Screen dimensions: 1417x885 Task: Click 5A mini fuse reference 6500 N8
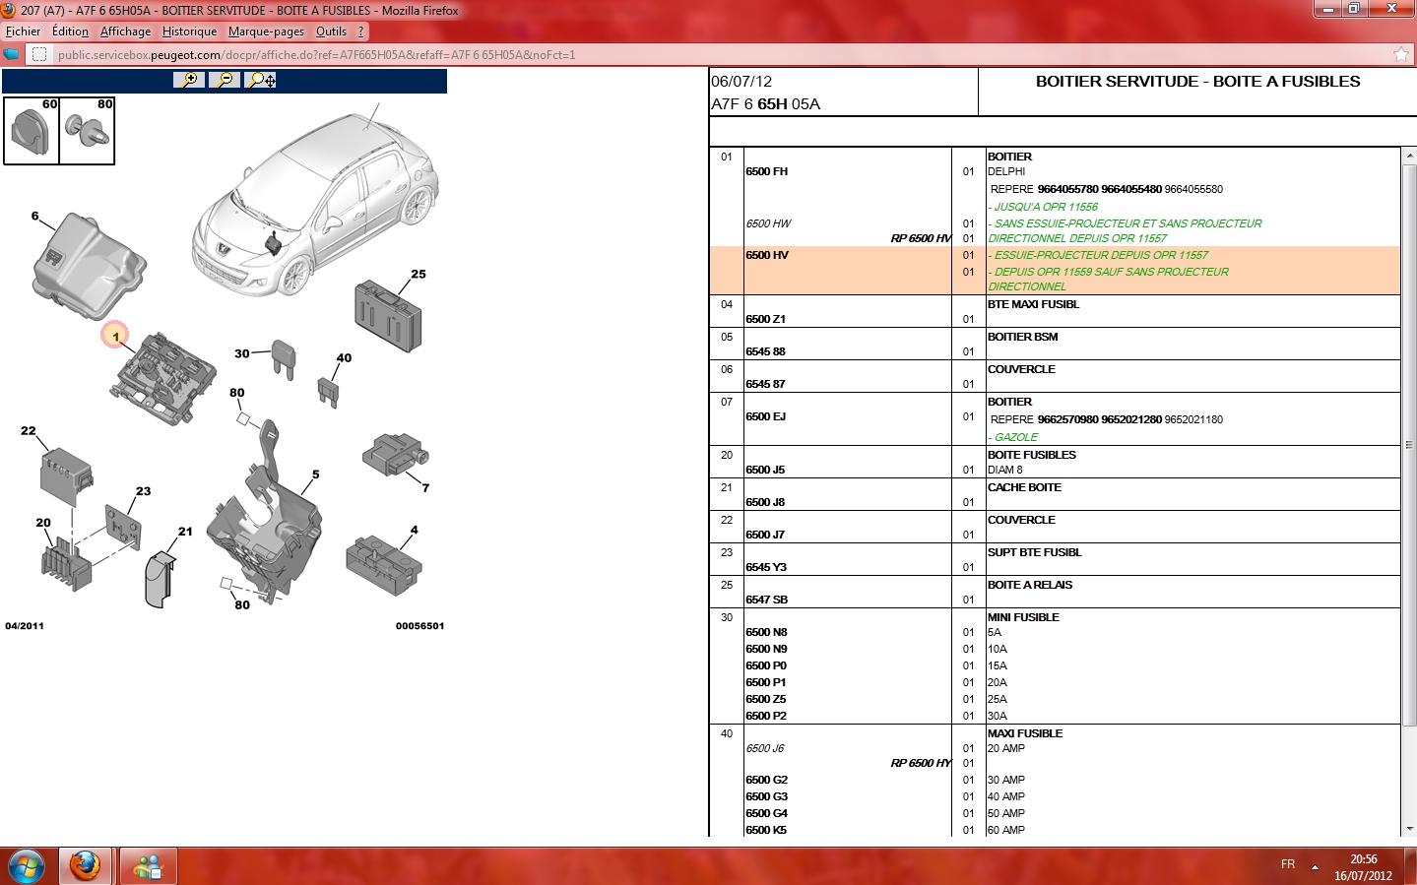tap(766, 632)
